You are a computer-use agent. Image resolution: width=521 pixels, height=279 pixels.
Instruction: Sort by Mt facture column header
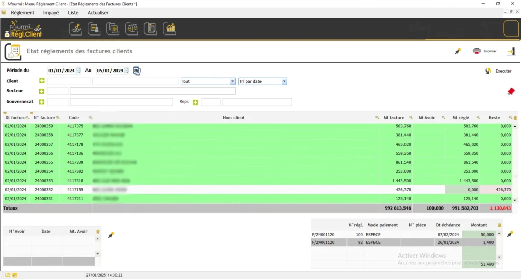click(394, 118)
